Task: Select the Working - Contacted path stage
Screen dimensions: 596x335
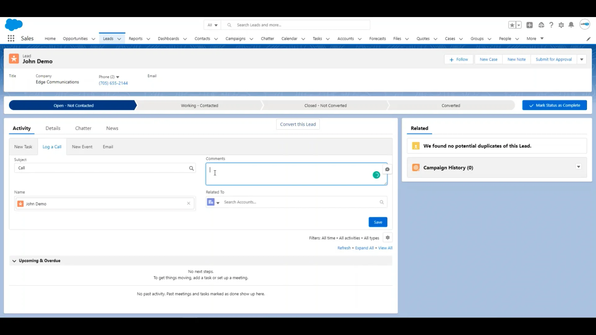Action: (199, 105)
